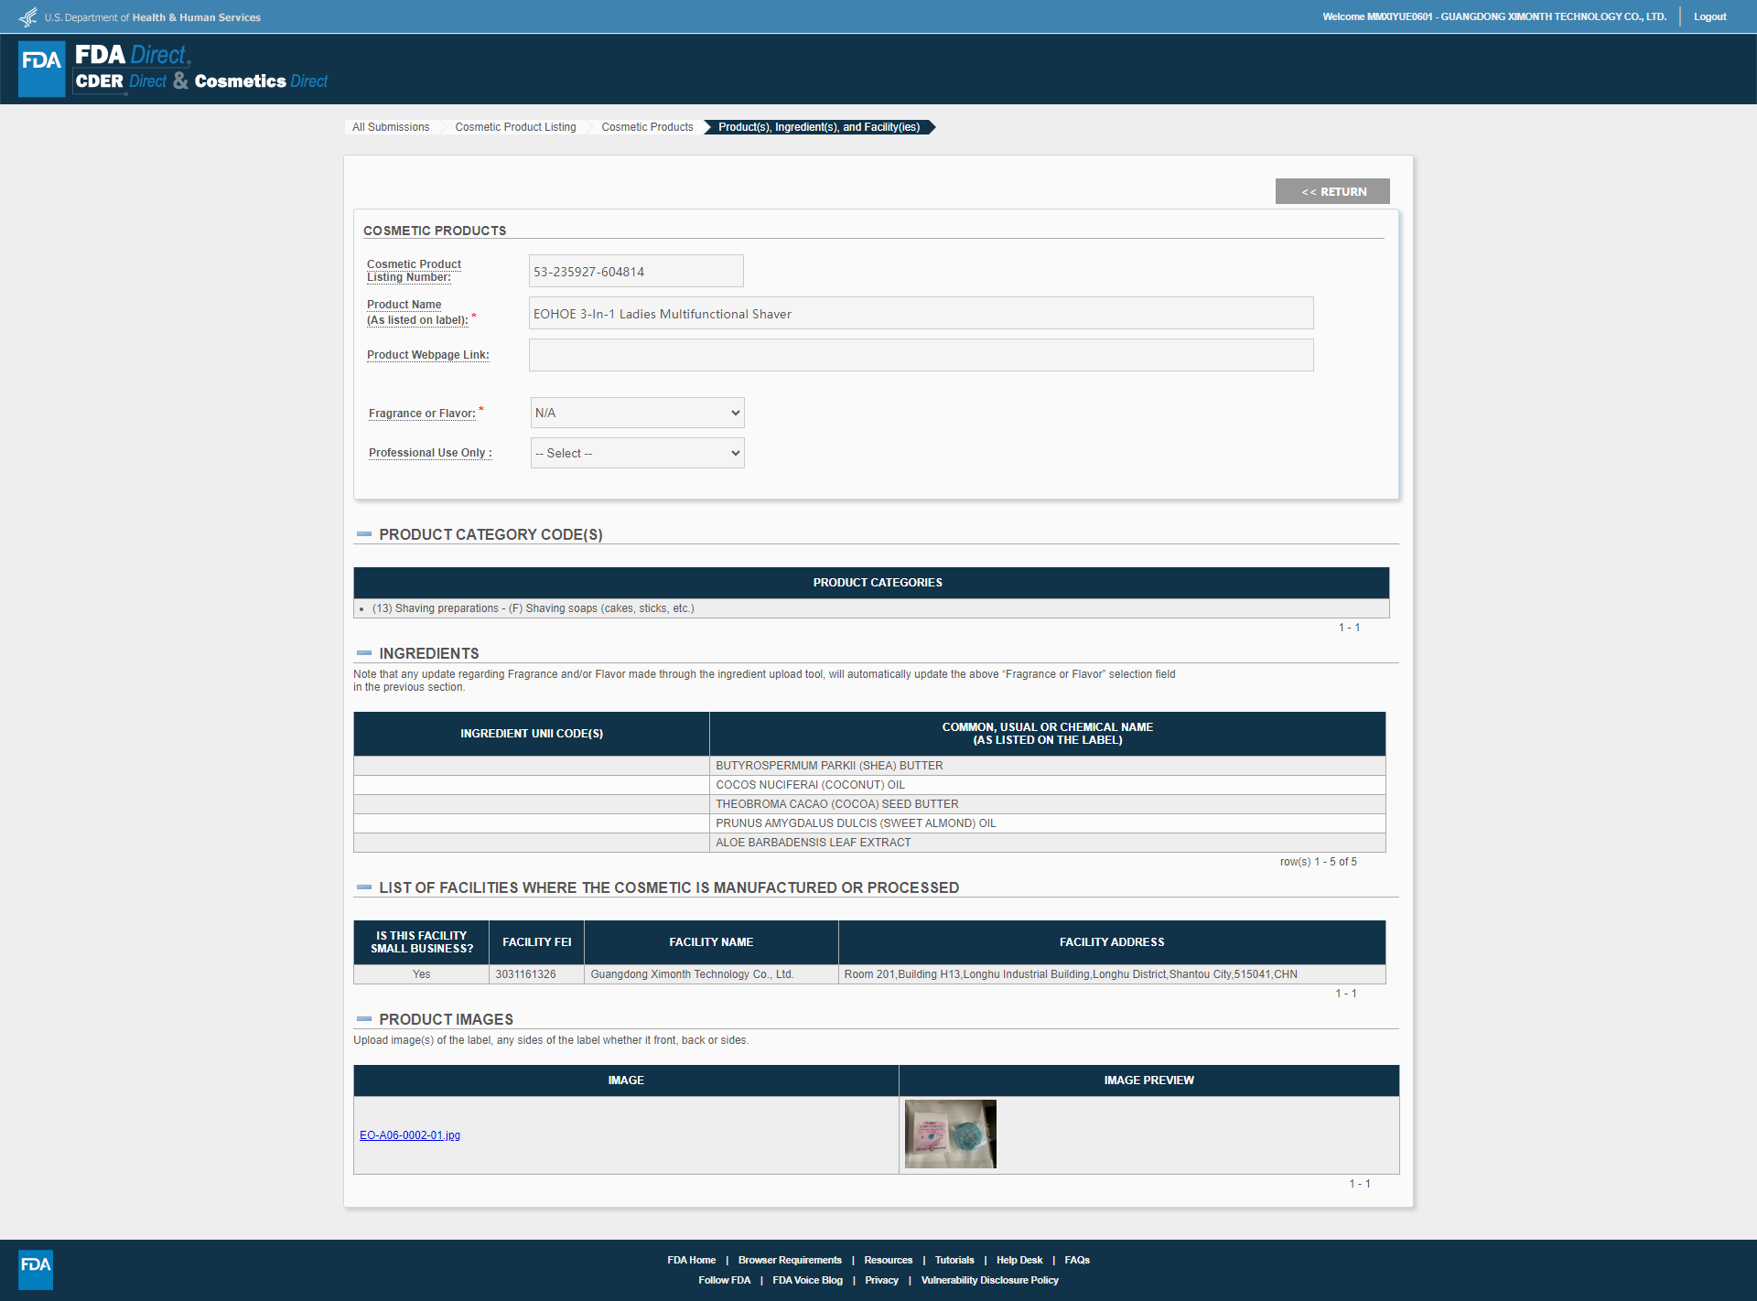Select THEOBROMA CACAO (COCOA) SEED BUTTER row
1757x1301 pixels.
tap(869, 804)
